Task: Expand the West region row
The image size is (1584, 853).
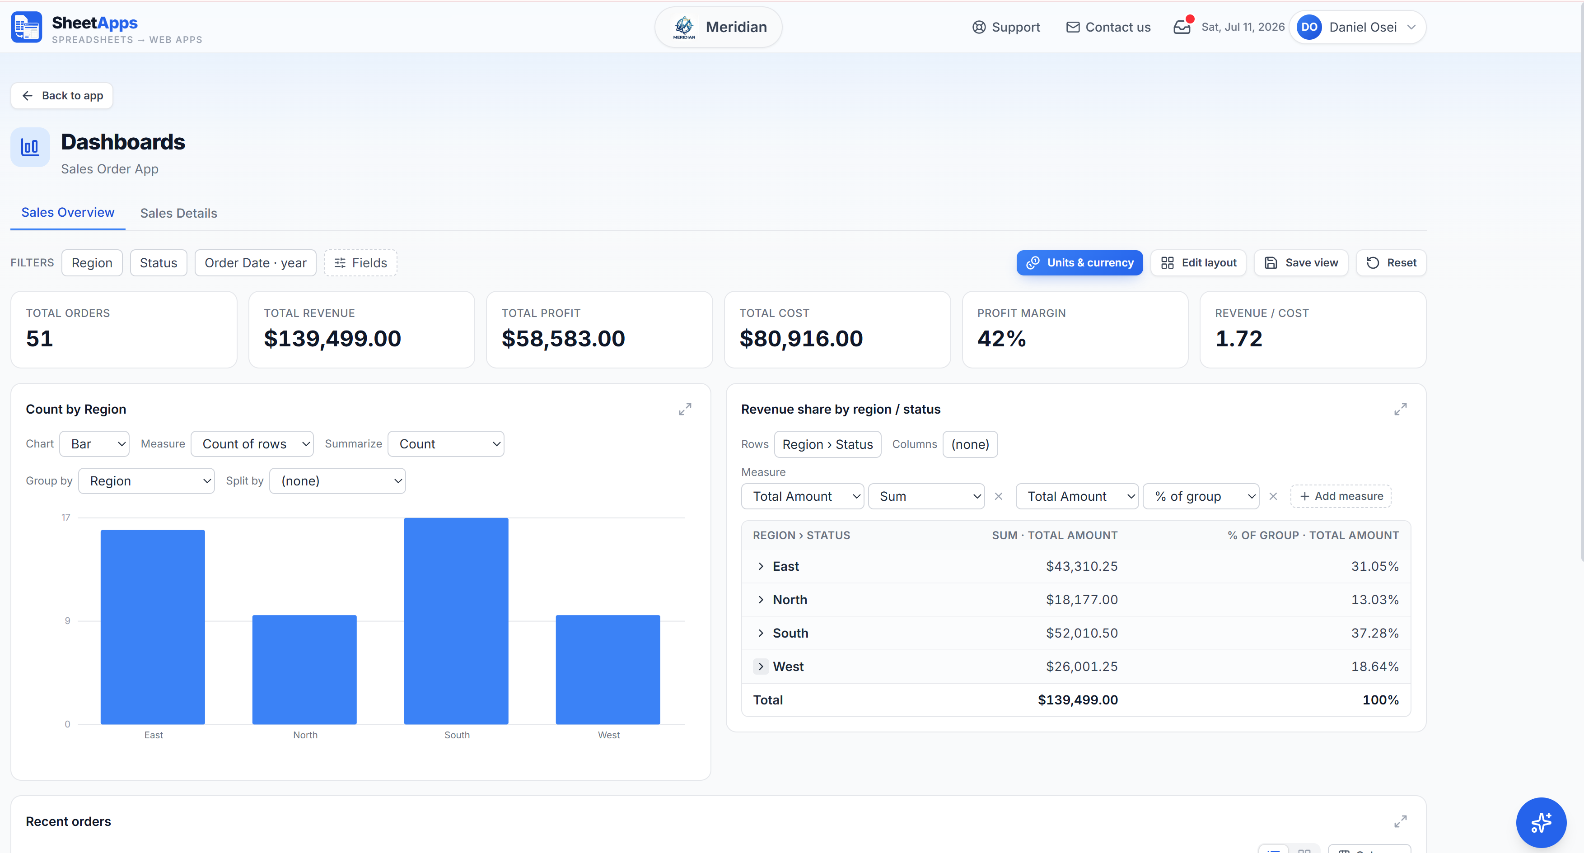Action: click(761, 667)
